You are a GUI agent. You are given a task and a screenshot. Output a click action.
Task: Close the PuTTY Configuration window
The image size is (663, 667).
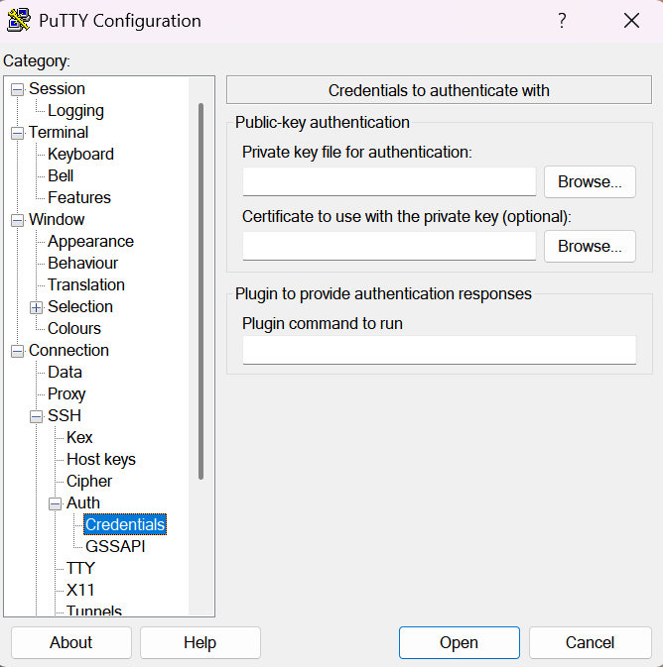coord(631,21)
